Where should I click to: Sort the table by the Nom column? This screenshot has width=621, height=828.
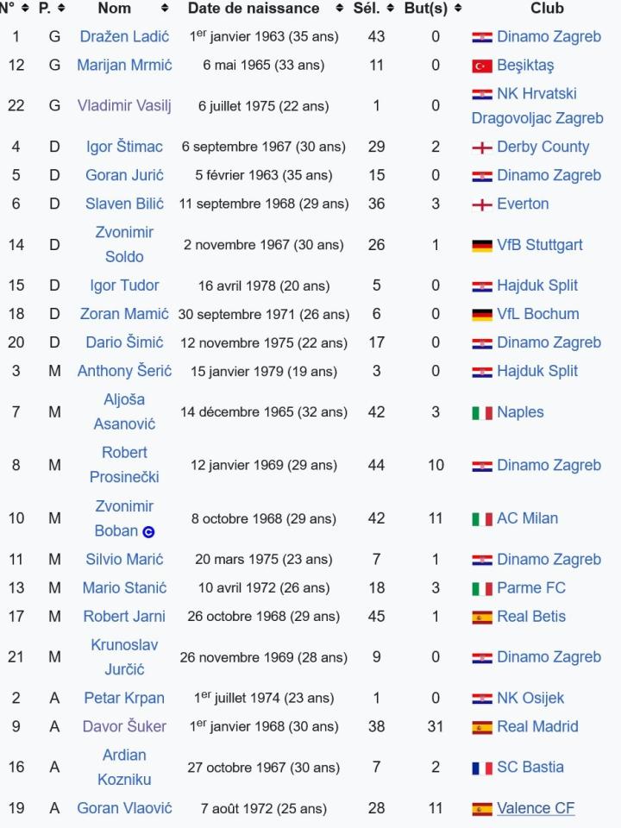click(164, 9)
